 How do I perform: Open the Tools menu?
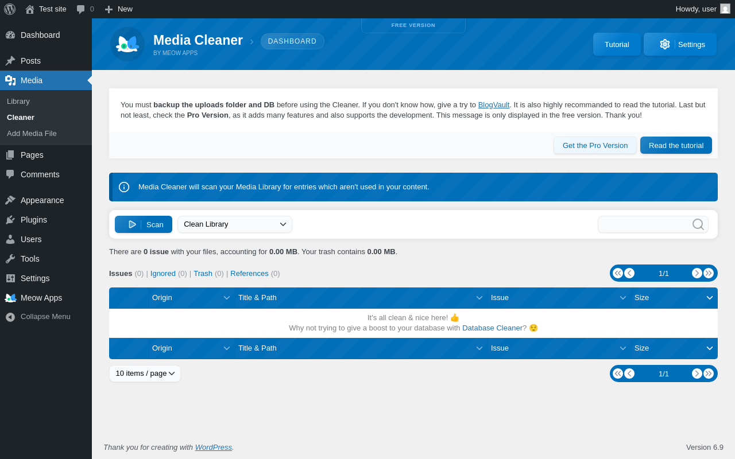(x=46, y=259)
